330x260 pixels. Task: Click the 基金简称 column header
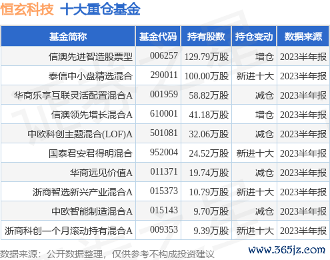pos(68,36)
